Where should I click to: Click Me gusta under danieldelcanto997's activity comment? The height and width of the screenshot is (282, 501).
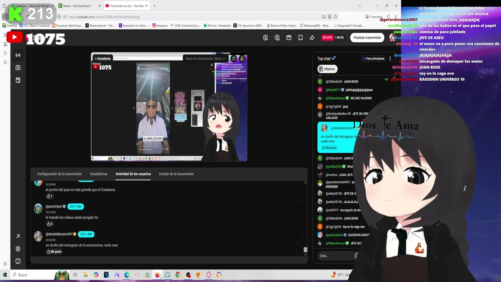54,252
